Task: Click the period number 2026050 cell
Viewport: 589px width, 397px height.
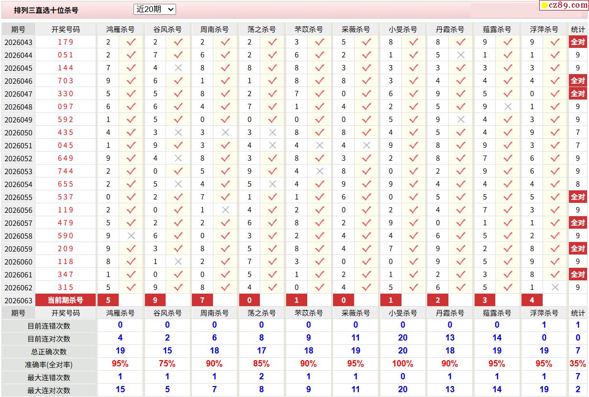Action: [18, 132]
